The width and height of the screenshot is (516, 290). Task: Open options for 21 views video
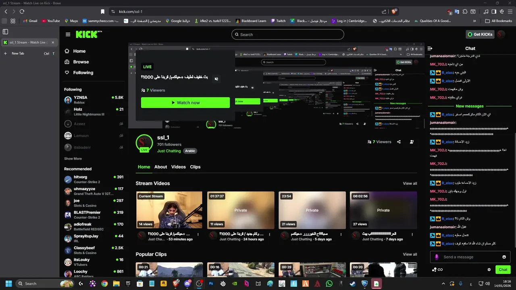pyautogui.click(x=341, y=234)
